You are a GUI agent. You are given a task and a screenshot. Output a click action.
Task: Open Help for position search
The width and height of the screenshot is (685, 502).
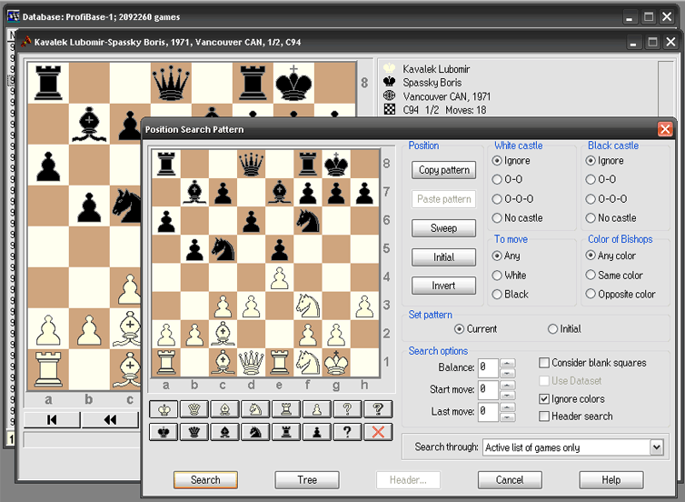(611, 479)
